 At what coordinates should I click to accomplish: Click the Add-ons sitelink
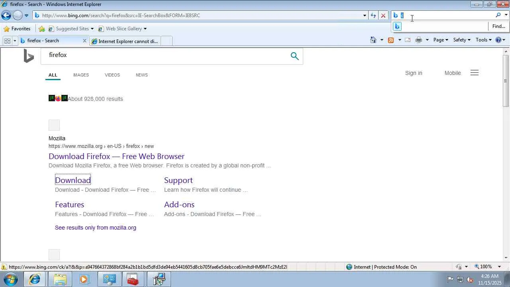pyautogui.click(x=179, y=204)
